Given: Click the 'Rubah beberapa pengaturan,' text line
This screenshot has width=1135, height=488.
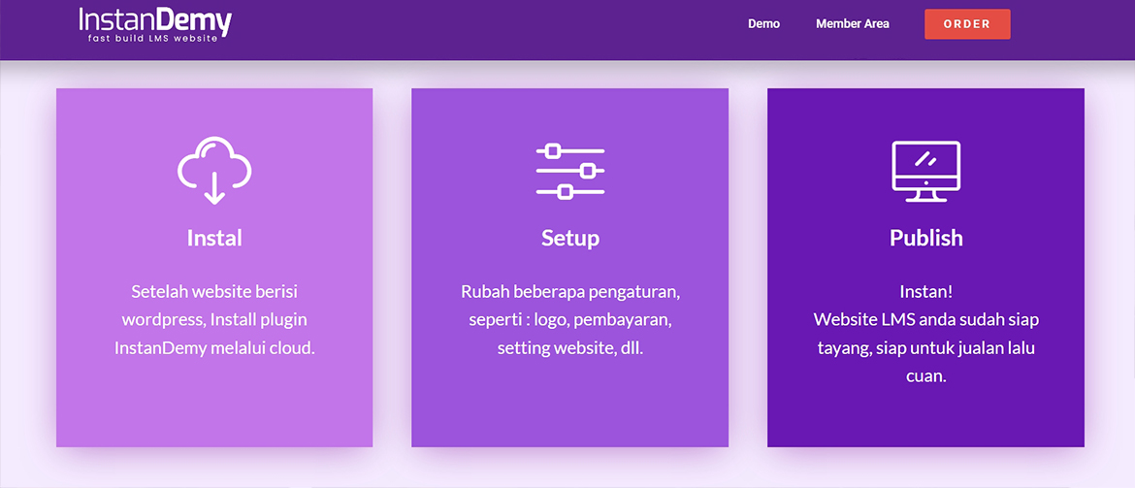Looking at the screenshot, I should pyautogui.click(x=570, y=291).
